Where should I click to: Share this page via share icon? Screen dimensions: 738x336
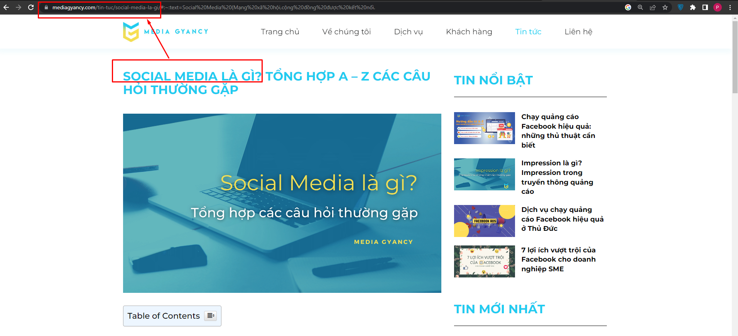[x=653, y=7]
